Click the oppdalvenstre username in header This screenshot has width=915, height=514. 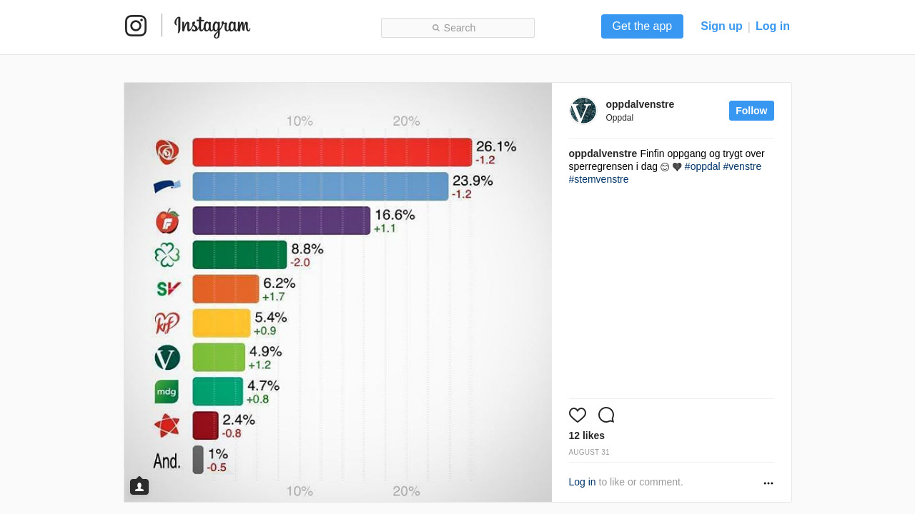point(640,104)
